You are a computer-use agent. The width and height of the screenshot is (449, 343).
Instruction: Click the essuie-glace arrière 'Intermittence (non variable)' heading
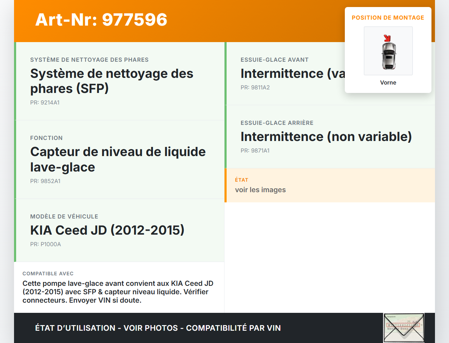(326, 136)
